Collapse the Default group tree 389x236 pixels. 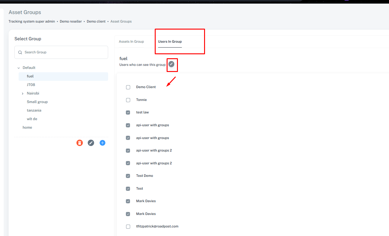19,68
